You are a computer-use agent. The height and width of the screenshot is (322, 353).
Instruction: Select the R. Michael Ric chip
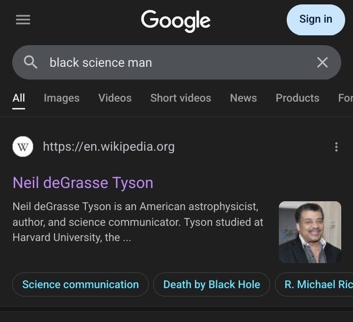[314, 284]
